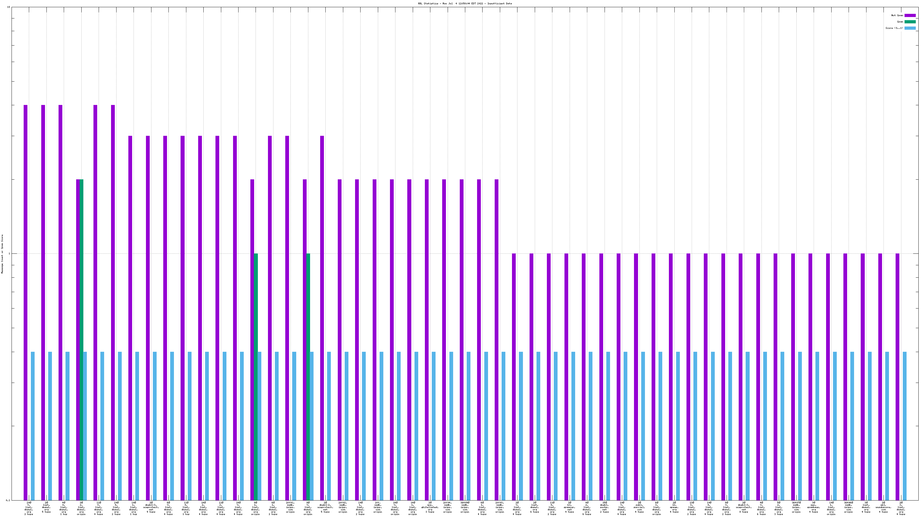Click the Message Count y-axis label
The image size is (923, 519).
point(2,254)
